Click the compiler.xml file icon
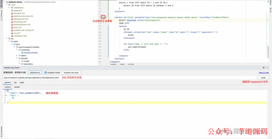Image resolution: width=272 pixels, height=139 pixels. (x=12, y=13)
